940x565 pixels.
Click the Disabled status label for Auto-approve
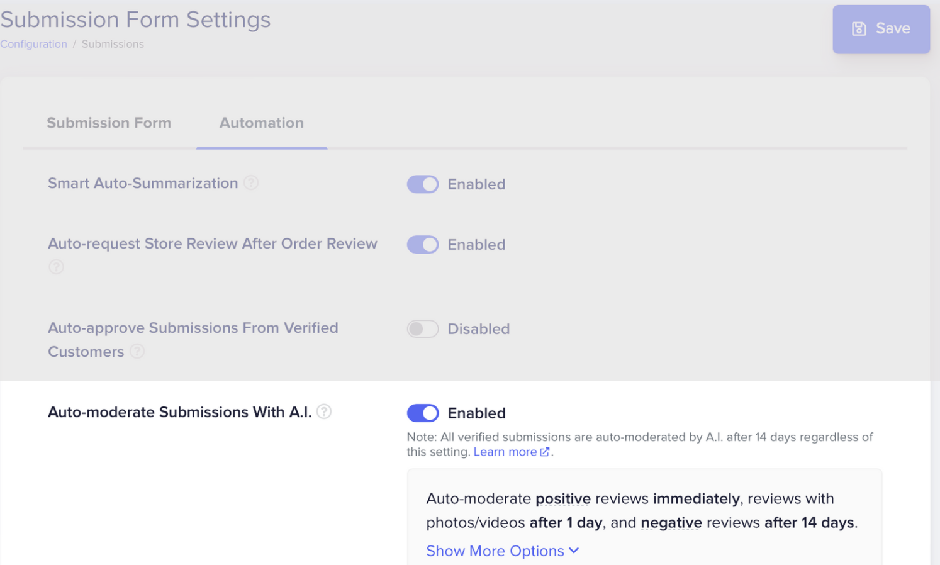pyautogui.click(x=478, y=328)
